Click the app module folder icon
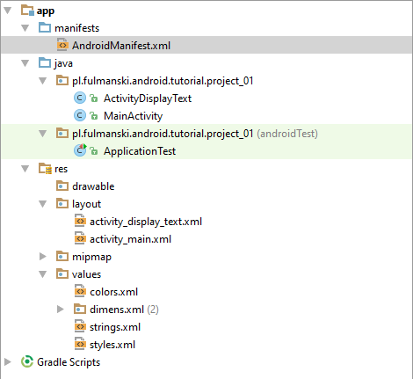 coord(27,11)
